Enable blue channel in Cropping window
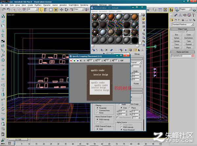This screenshot has height=146, width=197. click(x=78, y=61)
